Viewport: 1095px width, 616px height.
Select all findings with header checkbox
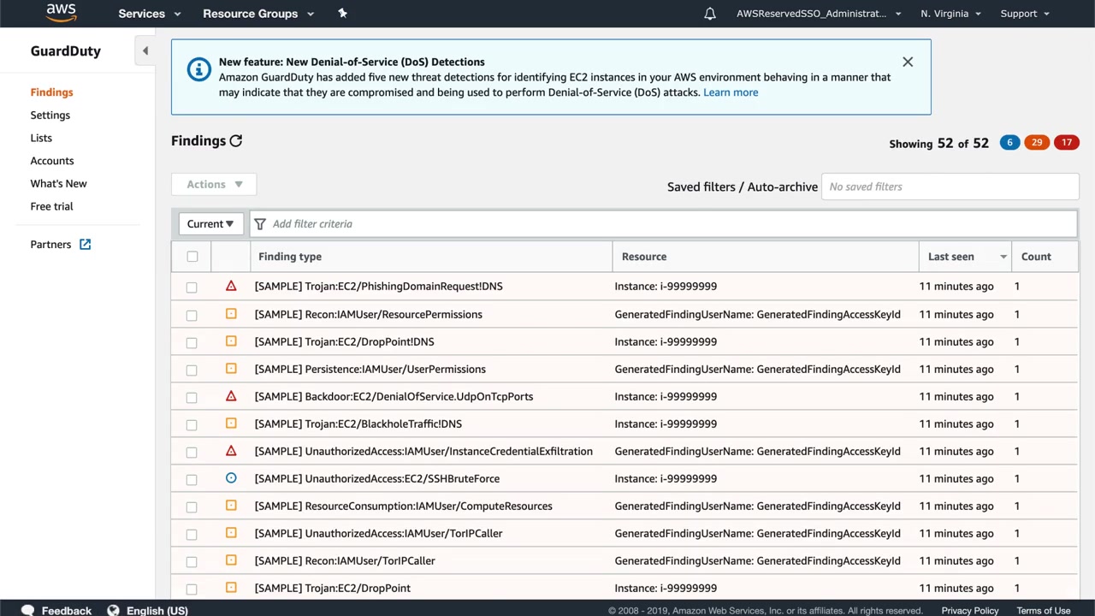(192, 257)
